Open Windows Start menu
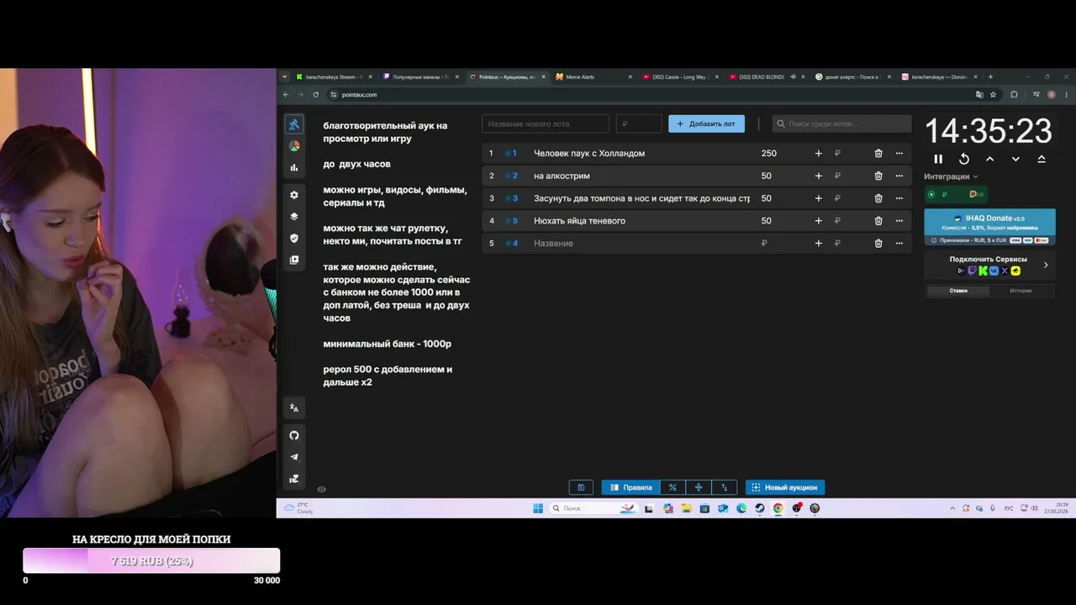Image resolution: width=1076 pixels, height=605 pixels. coord(538,508)
